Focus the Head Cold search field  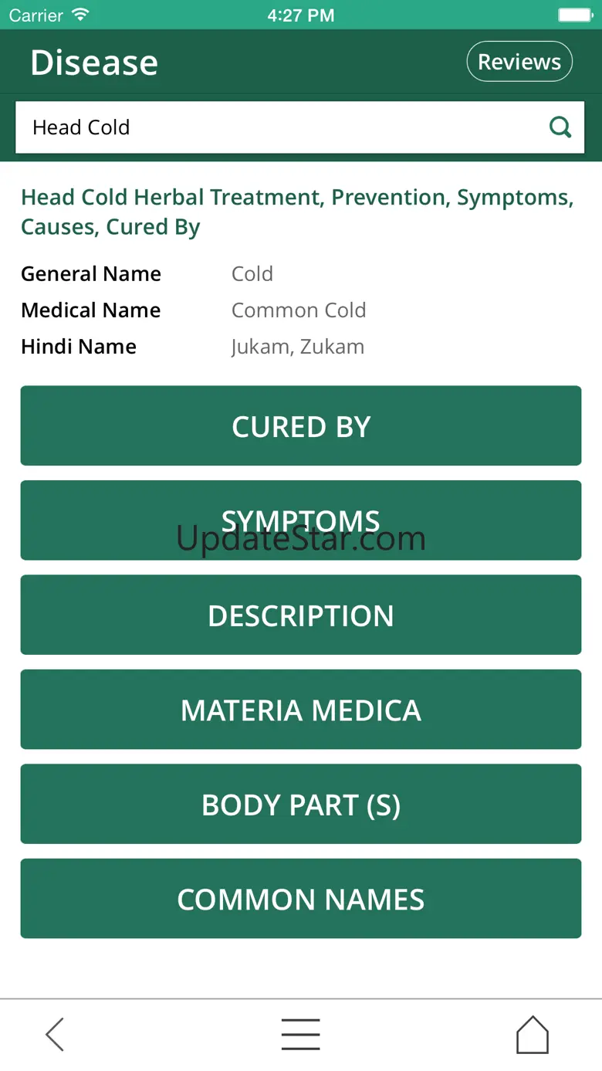click(278, 127)
